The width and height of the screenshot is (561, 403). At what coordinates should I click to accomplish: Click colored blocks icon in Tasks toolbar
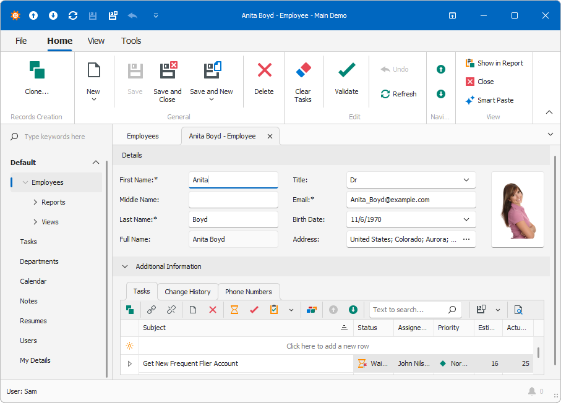point(312,310)
